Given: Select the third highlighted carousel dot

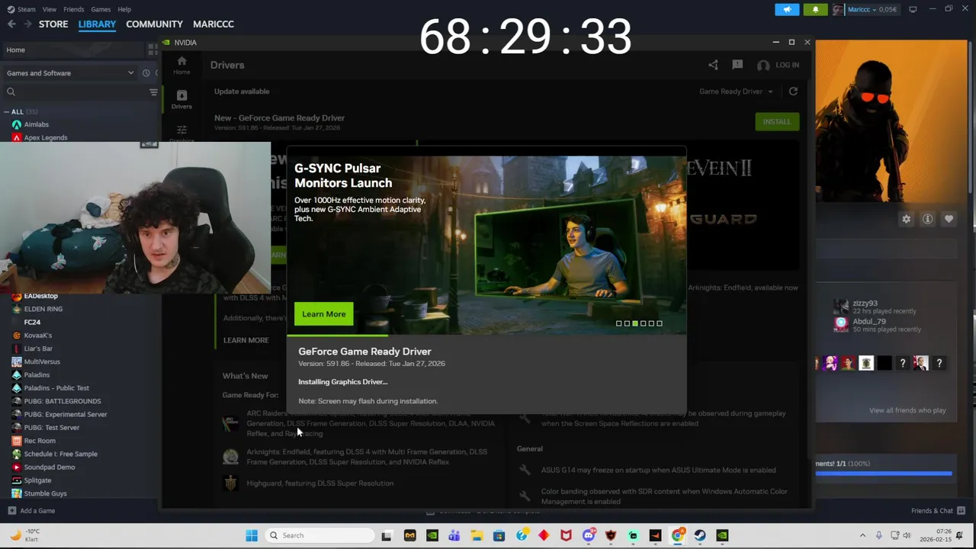Looking at the screenshot, I should pyautogui.click(x=635, y=323).
